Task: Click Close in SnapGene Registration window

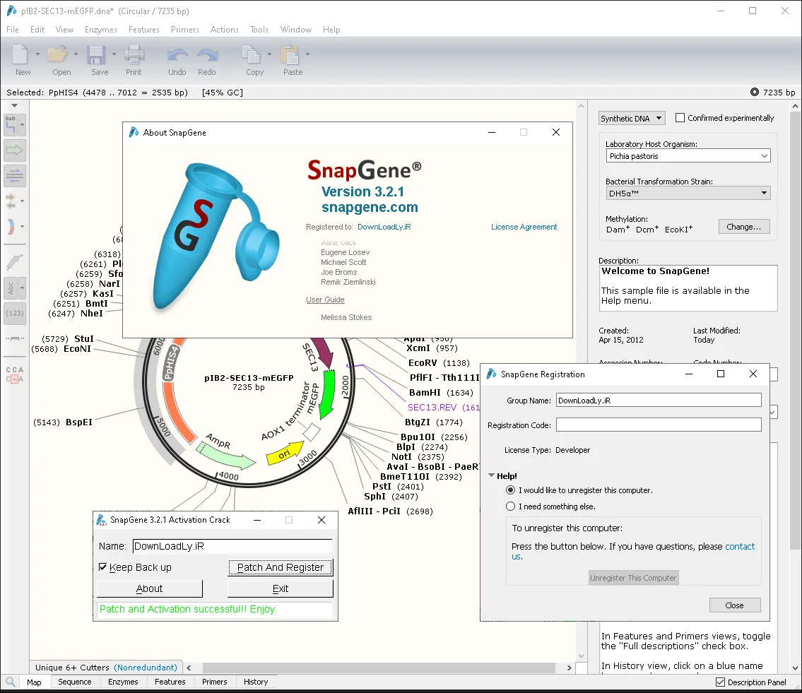Action: 734,605
